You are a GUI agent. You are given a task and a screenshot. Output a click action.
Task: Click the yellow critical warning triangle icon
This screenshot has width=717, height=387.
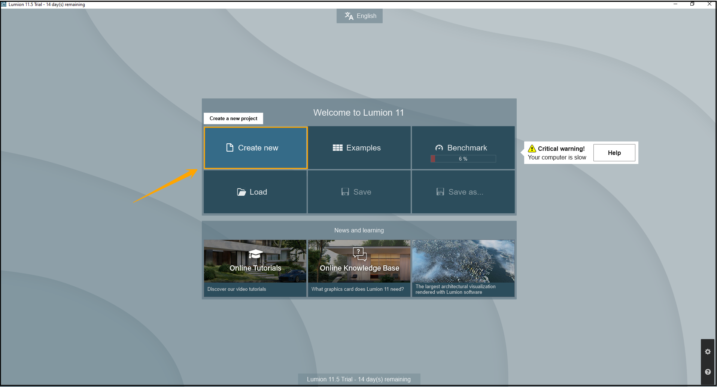click(x=532, y=149)
